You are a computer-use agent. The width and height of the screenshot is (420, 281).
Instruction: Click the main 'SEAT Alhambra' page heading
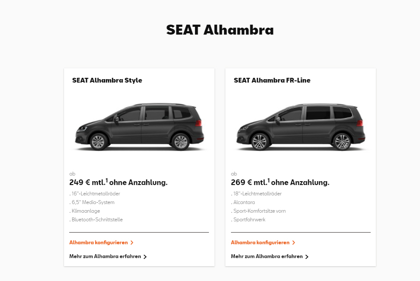click(220, 30)
